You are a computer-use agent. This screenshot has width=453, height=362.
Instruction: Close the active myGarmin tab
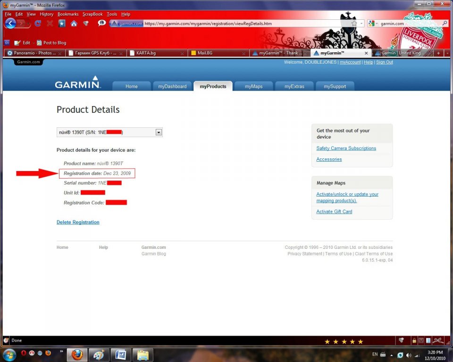366,53
